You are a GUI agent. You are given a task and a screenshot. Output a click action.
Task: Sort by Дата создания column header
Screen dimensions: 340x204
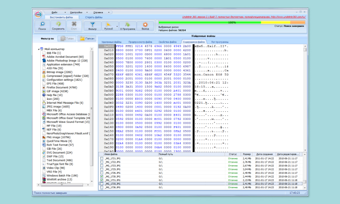point(264,154)
